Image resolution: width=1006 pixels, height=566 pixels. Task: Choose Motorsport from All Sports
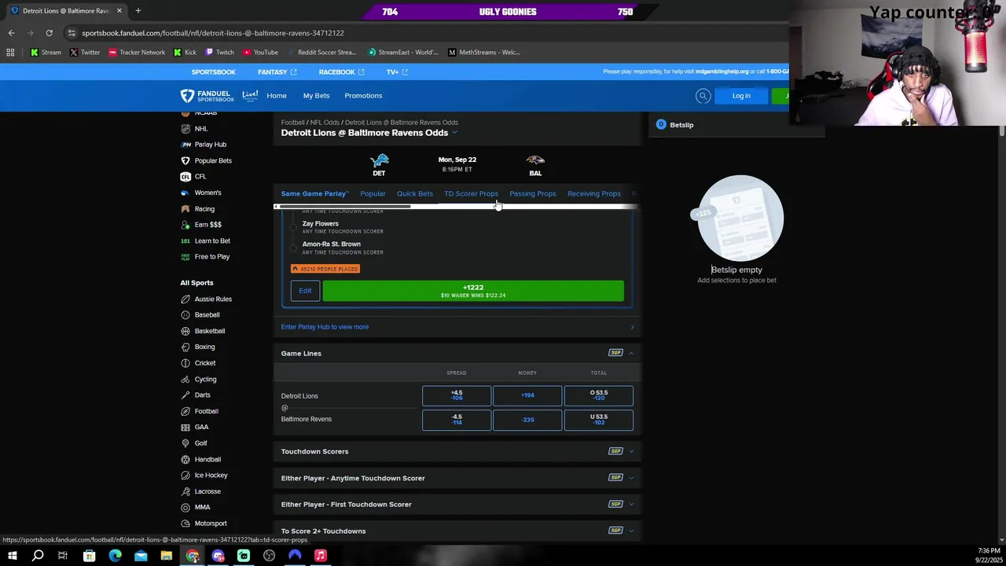tap(210, 524)
